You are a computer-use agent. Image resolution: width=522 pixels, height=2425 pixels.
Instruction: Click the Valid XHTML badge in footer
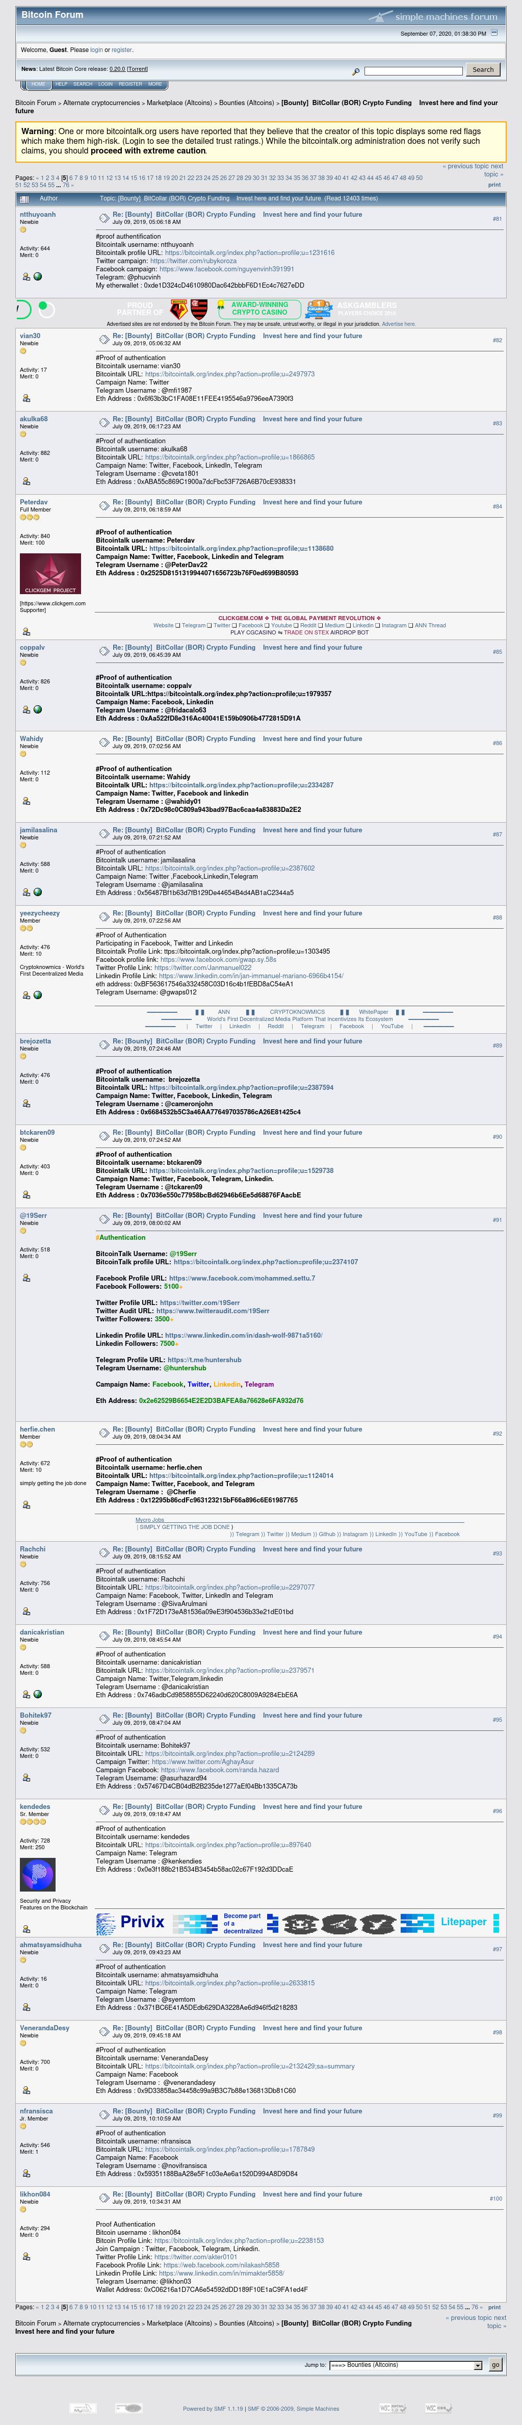click(392, 2408)
